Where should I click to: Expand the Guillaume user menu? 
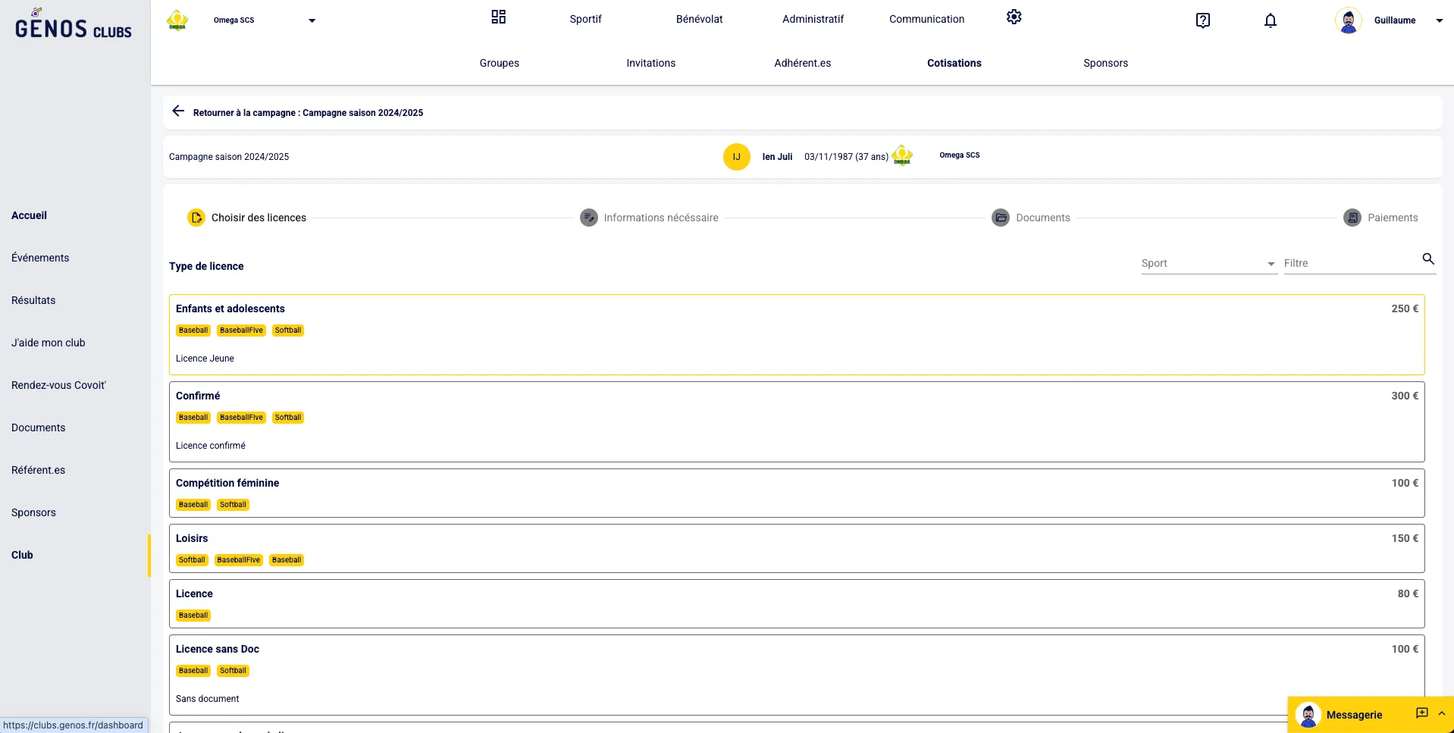click(x=1438, y=20)
